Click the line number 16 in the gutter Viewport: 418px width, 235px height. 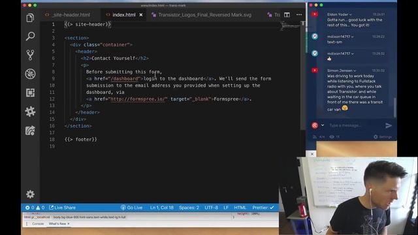click(52, 126)
